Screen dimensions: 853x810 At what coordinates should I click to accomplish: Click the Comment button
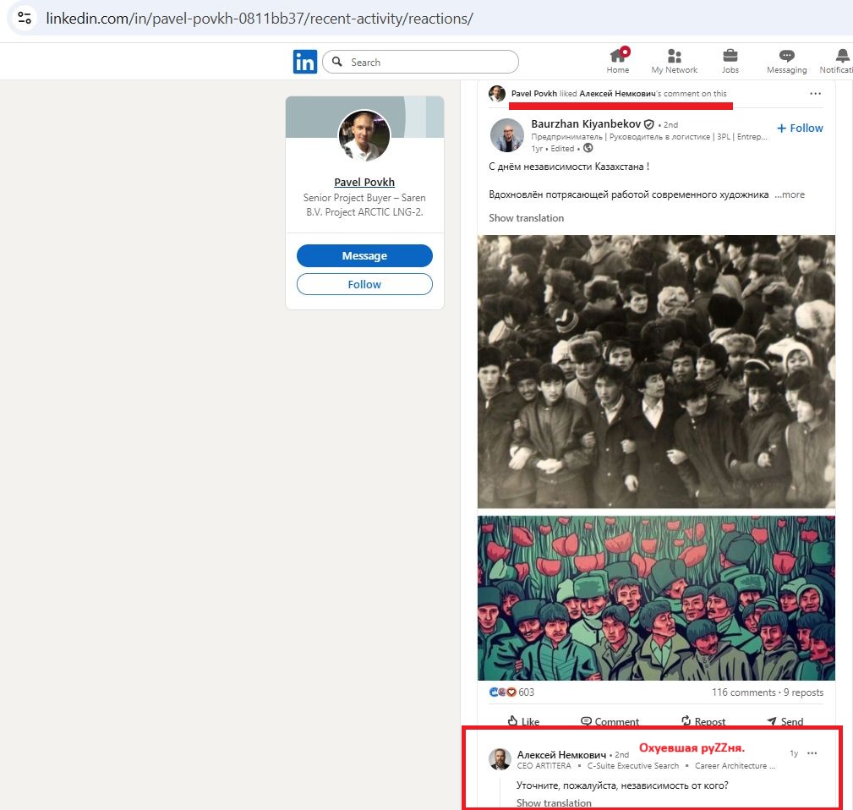610,720
